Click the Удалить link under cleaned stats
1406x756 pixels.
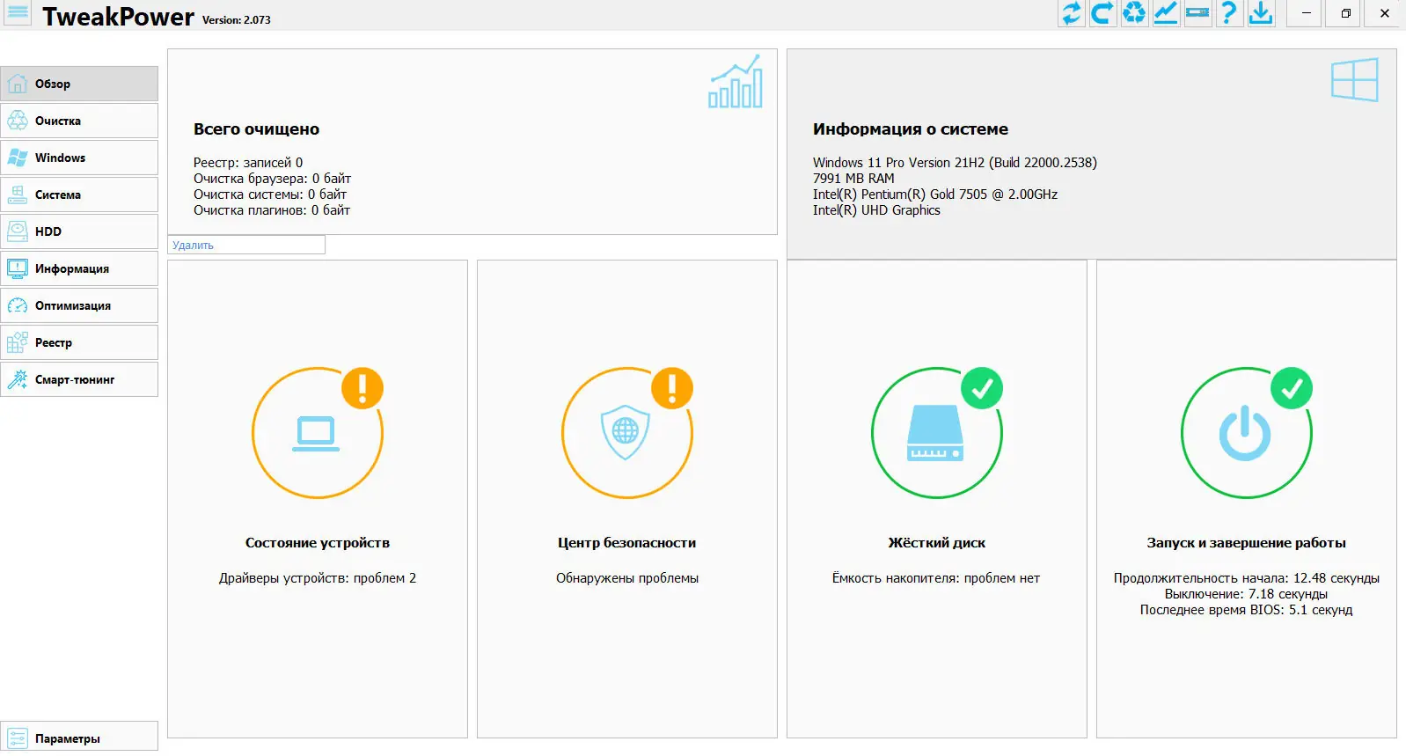tap(193, 246)
